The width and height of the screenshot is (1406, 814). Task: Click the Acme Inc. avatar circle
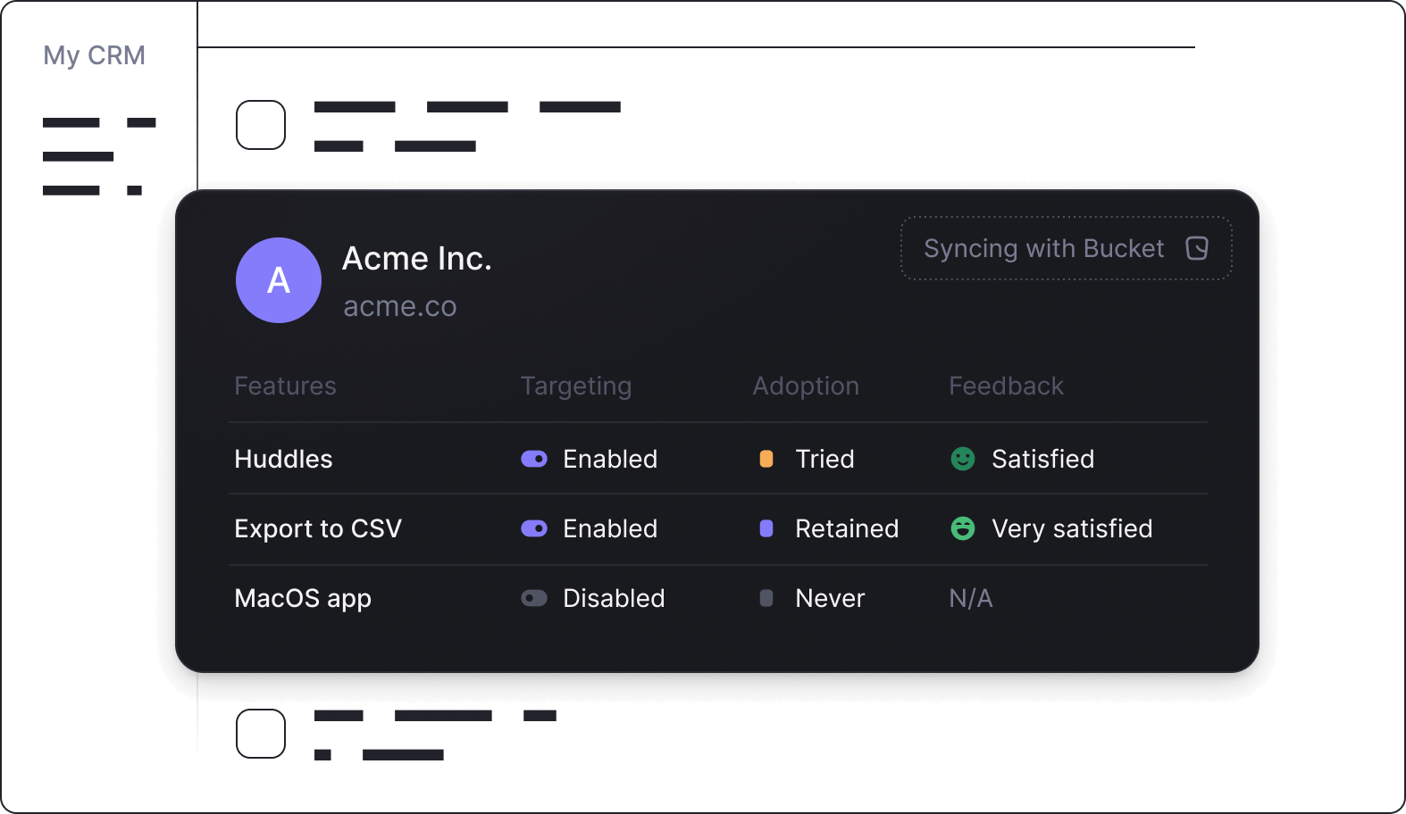pyautogui.click(x=279, y=280)
